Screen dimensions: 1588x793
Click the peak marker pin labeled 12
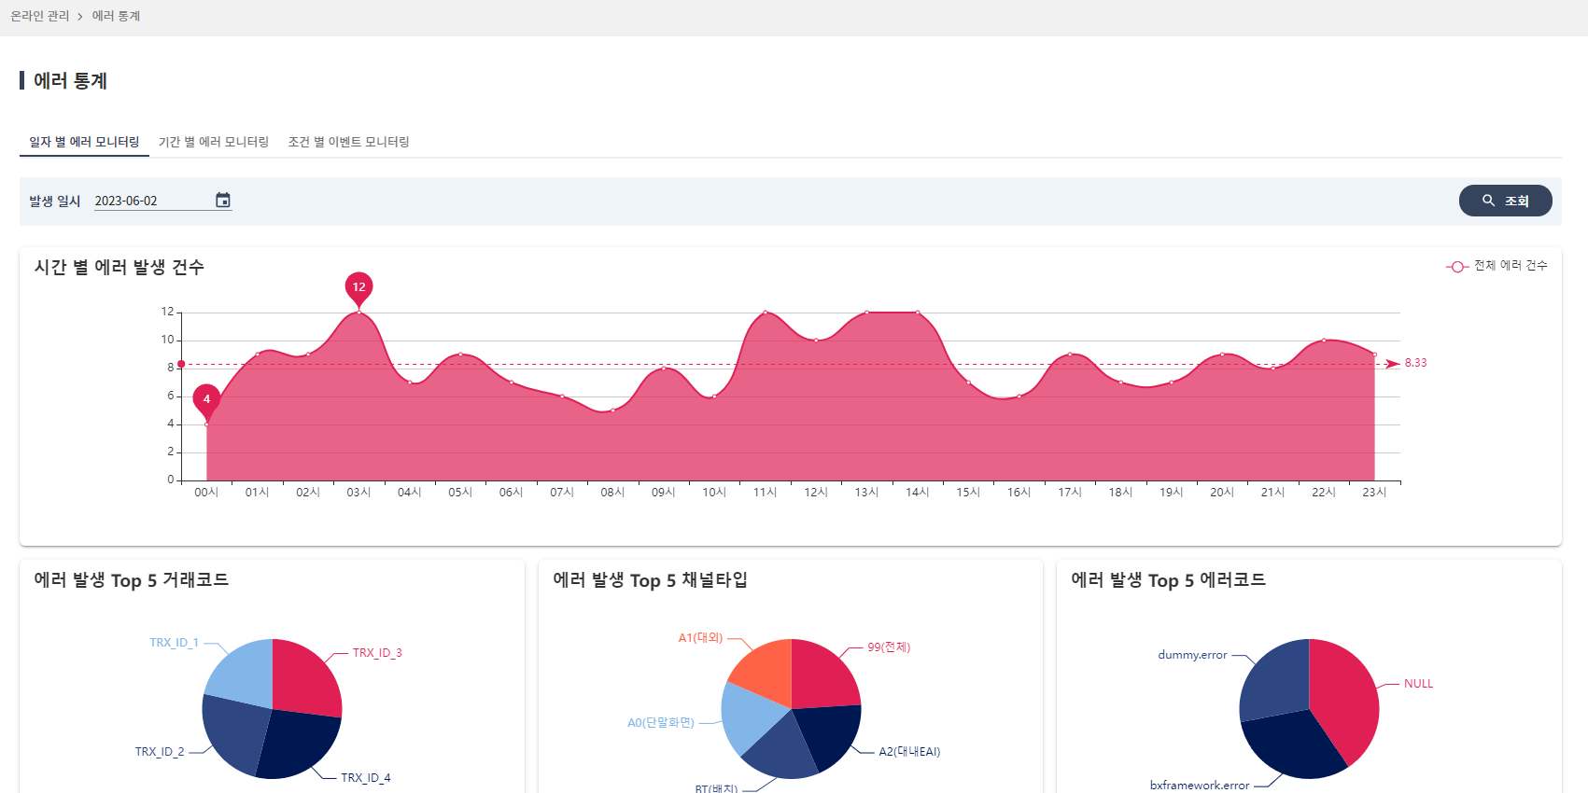(358, 288)
